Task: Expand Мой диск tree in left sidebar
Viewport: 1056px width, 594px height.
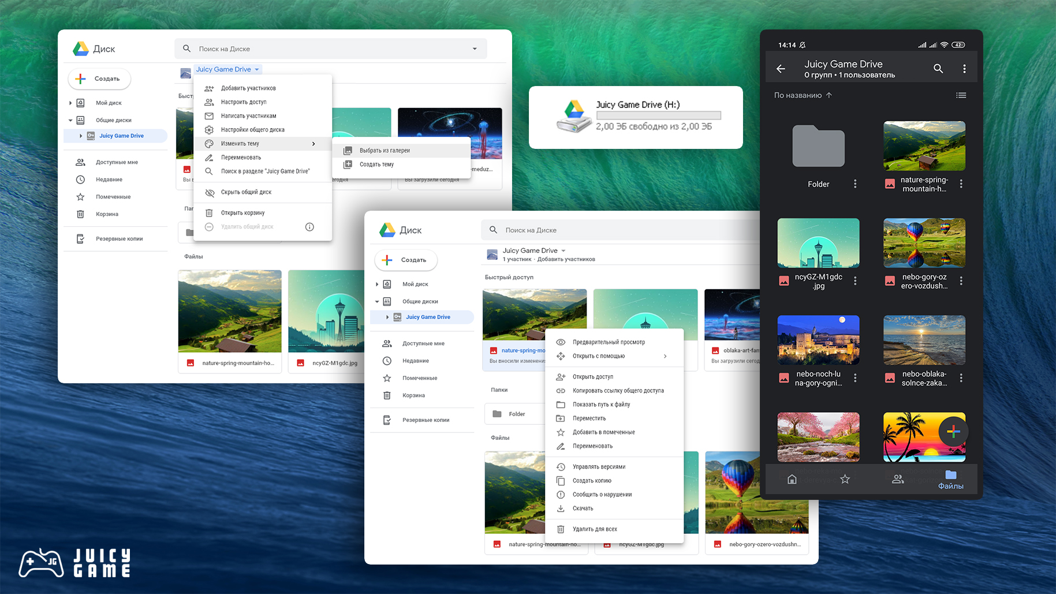Action: [70, 103]
